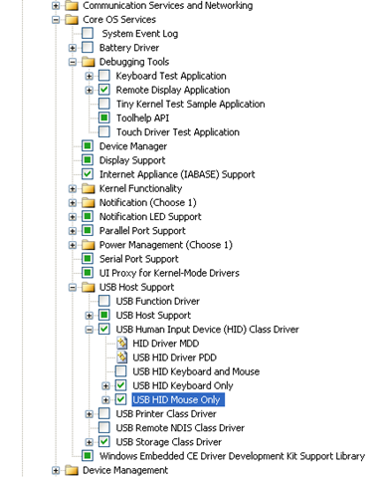Collapse USB Human Input Device Class Driver
Screen dimensions: 384x478
[89, 330]
